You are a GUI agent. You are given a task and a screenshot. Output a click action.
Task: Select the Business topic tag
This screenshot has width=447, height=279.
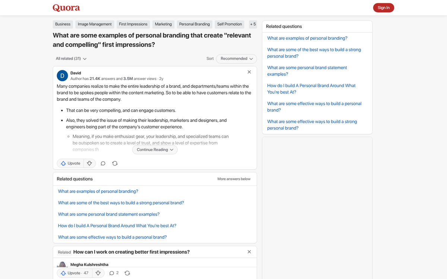(x=63, y=24)
